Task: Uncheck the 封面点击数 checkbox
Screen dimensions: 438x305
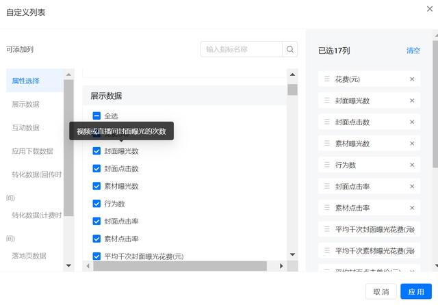Action: pyautogui.click(x=96, y=169)
